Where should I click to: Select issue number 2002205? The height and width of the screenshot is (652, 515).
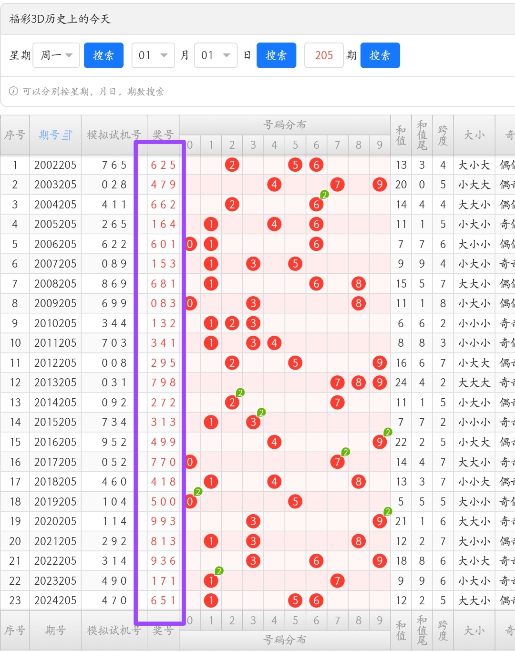55,165
